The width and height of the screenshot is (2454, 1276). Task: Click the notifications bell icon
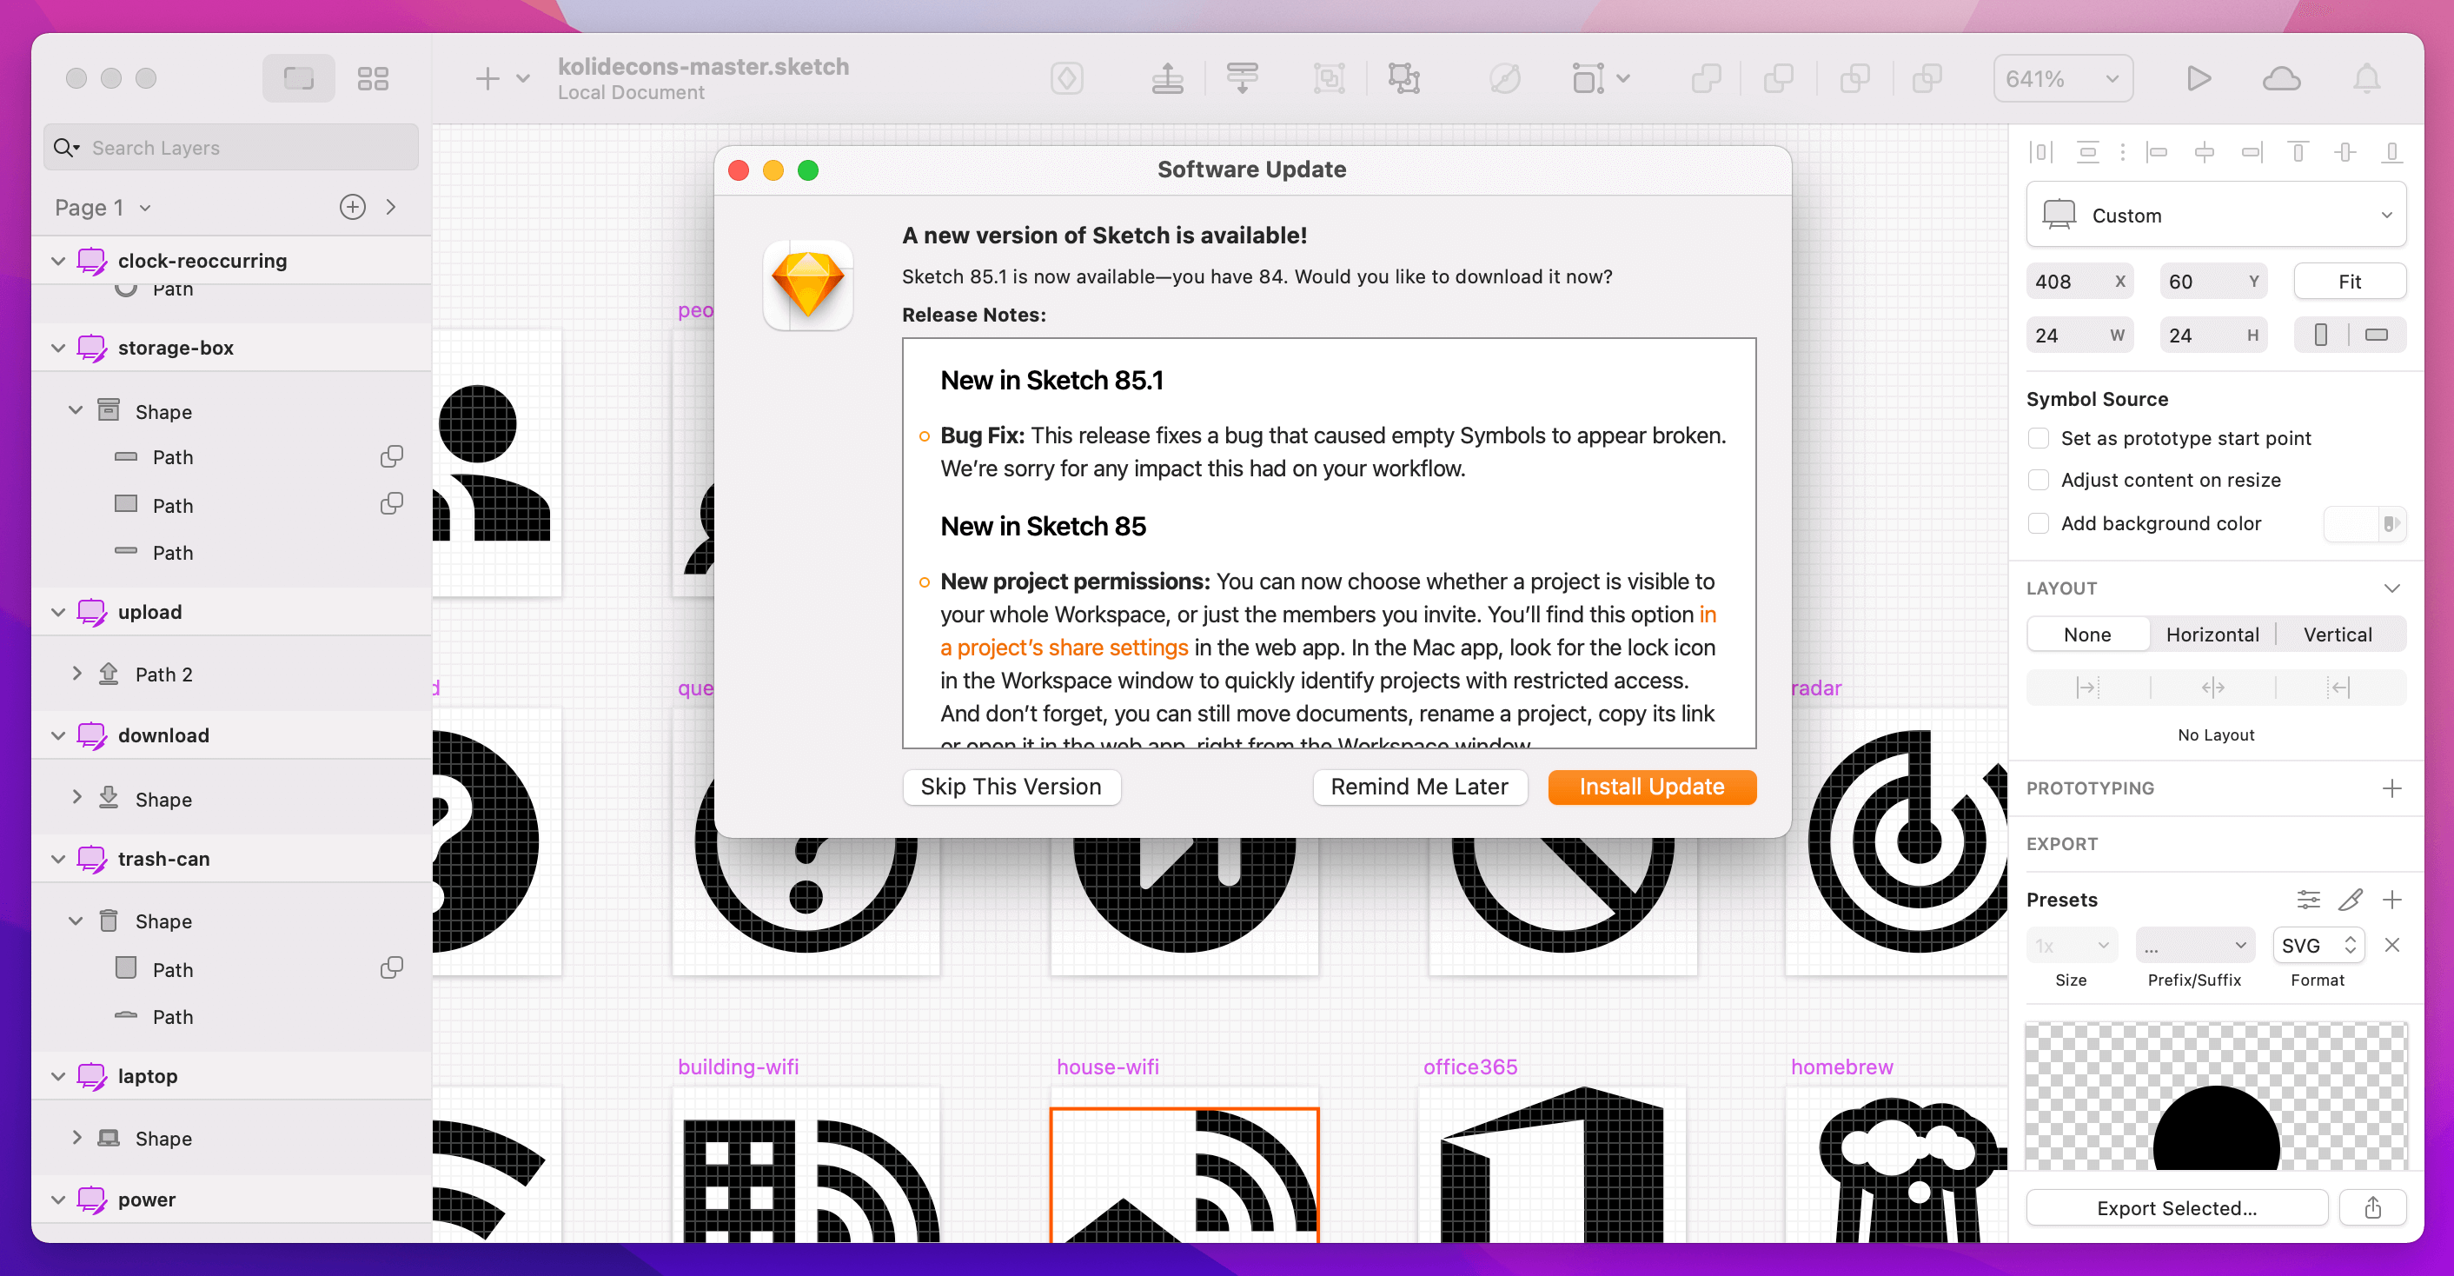point(2366,78)
